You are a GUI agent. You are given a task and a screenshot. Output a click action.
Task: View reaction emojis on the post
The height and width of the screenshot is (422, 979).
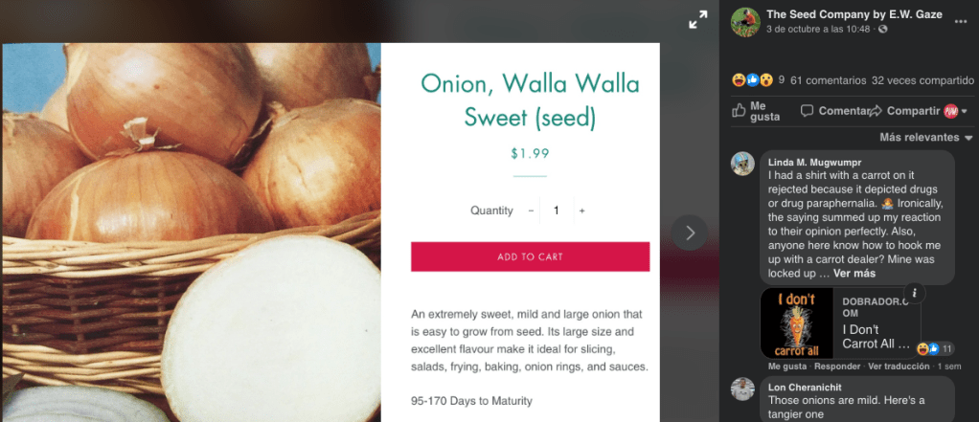[753, 80]
